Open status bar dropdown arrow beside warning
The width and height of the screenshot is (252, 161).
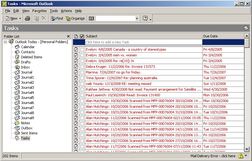tap(246, 156)
